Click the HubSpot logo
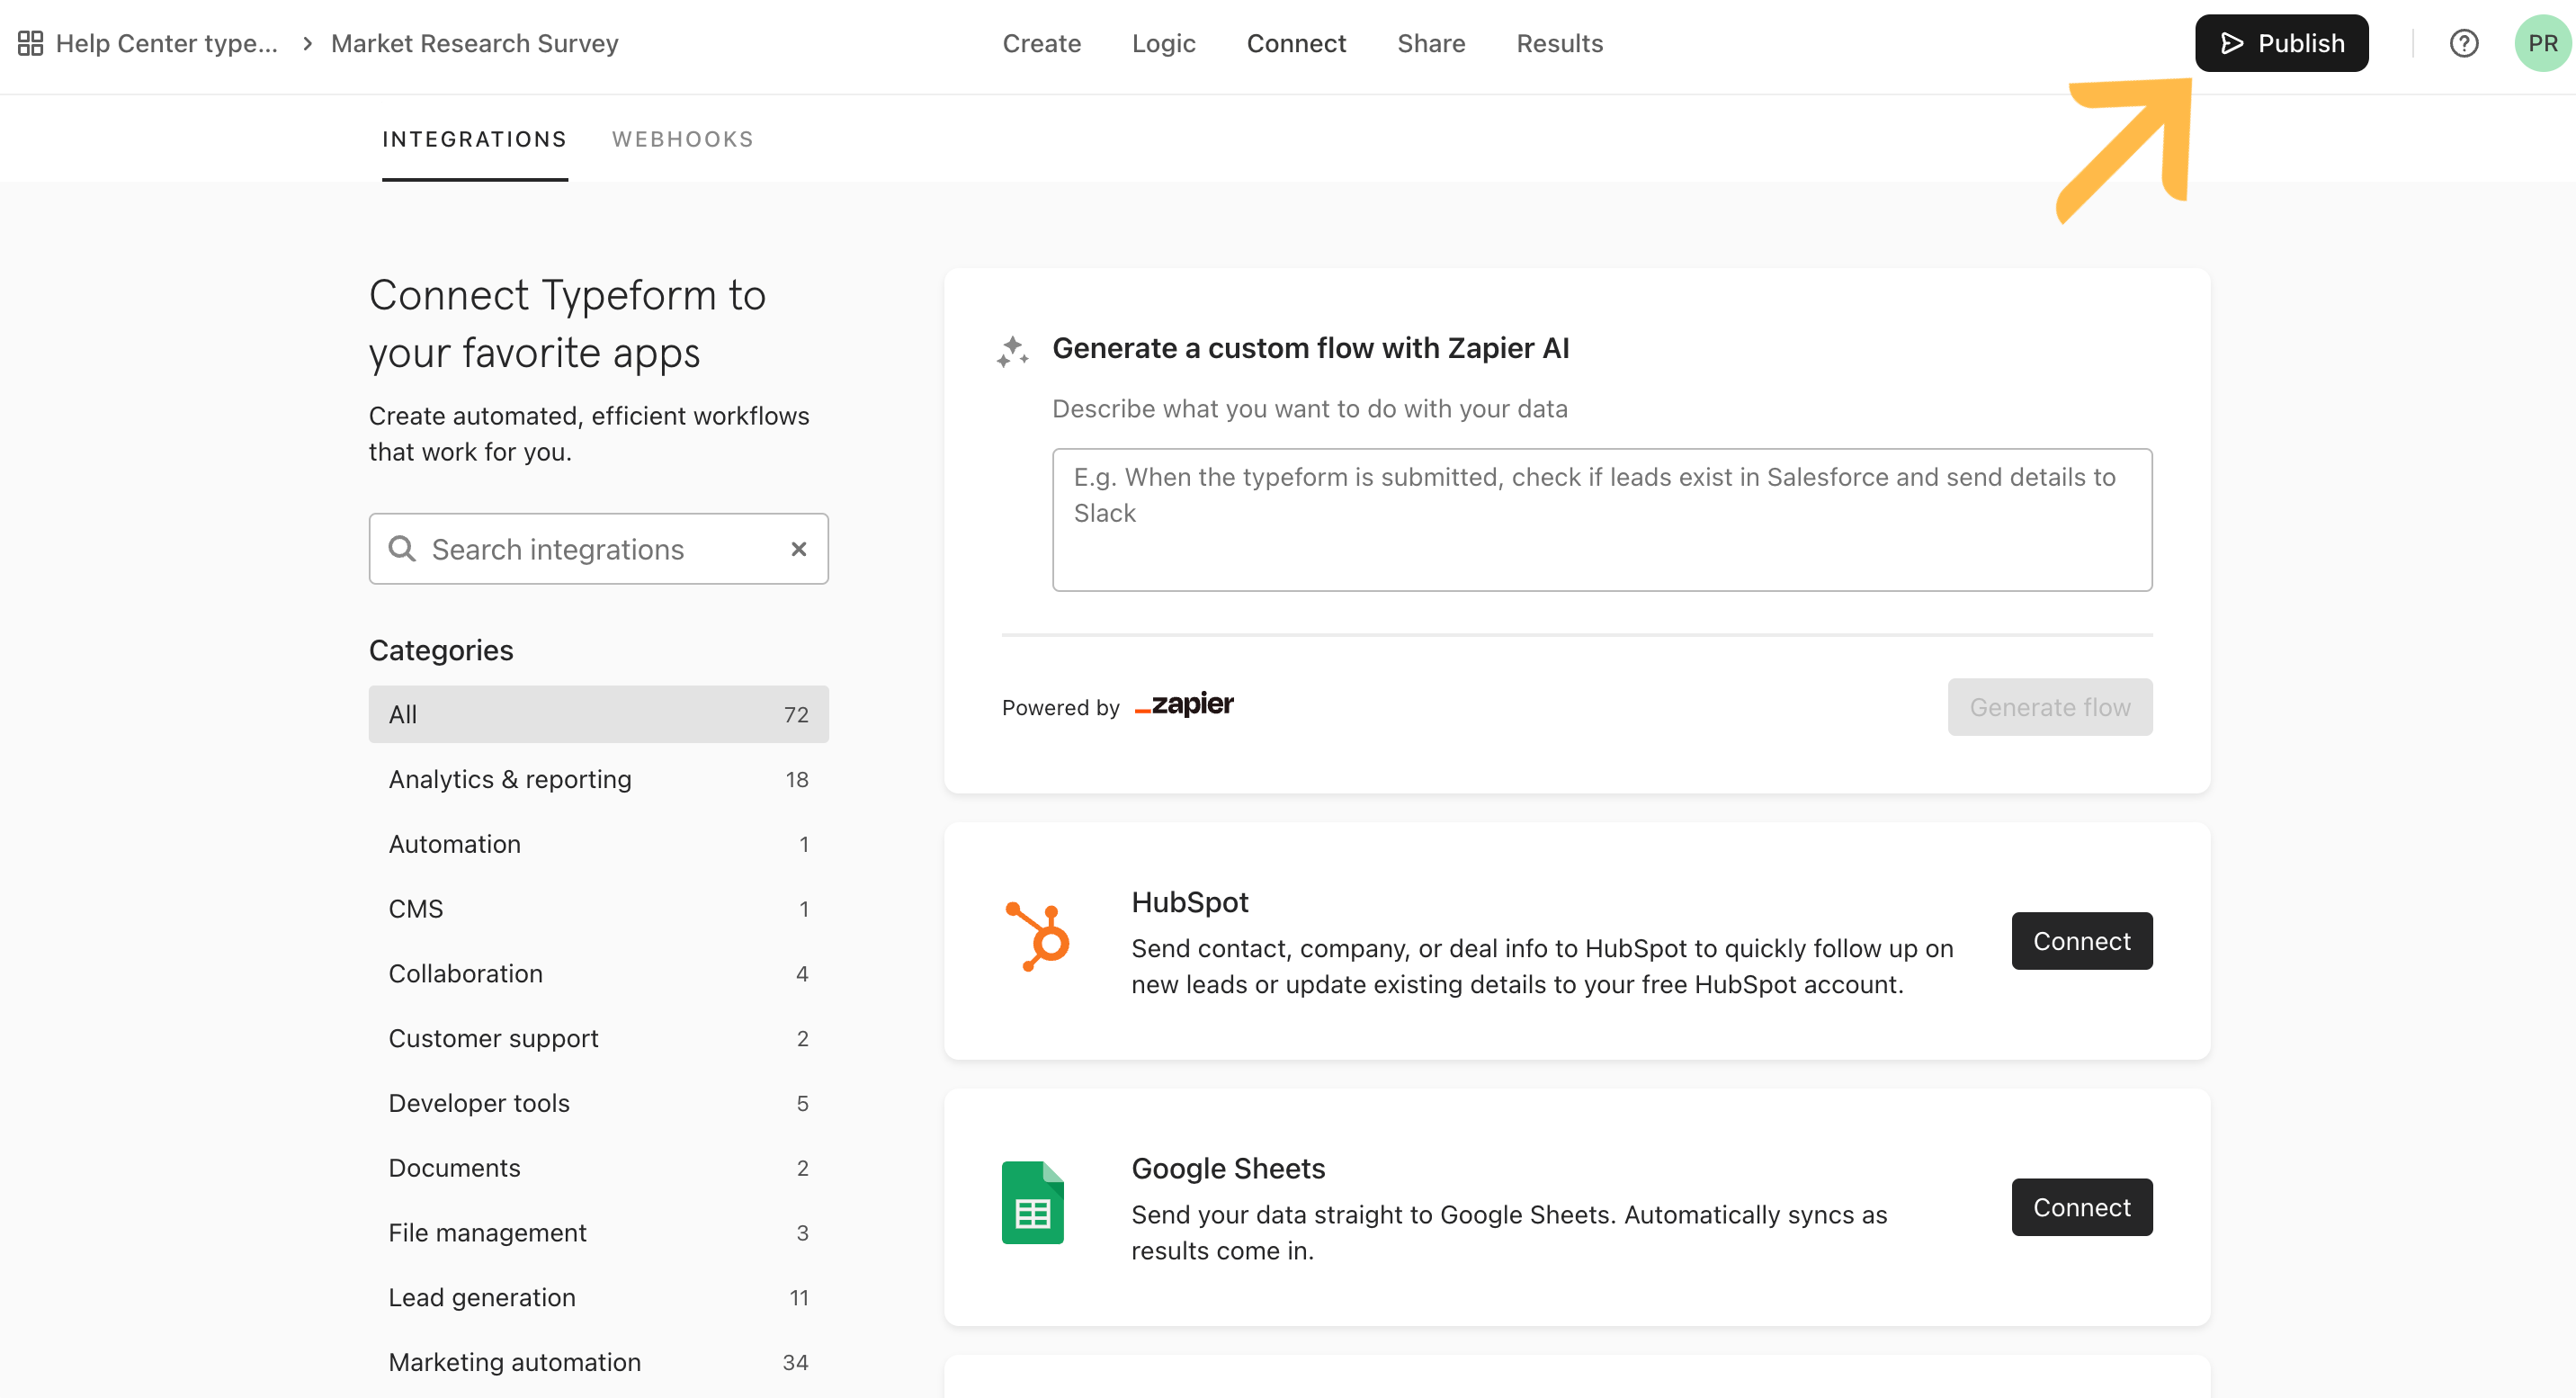 coord(1037,937)
